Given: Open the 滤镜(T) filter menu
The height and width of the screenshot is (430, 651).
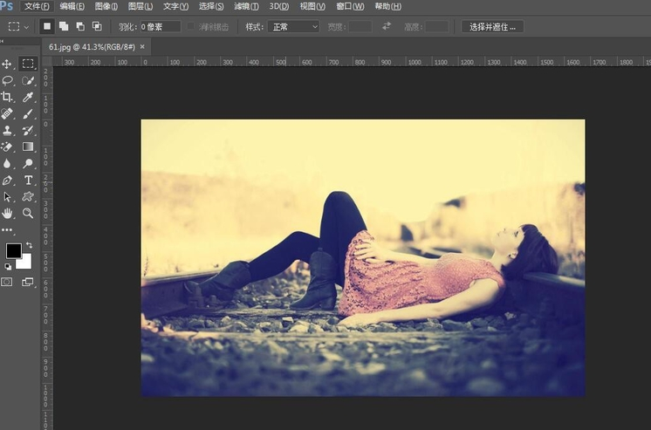Looking at the screenshot, I should (x=245, y=6).
